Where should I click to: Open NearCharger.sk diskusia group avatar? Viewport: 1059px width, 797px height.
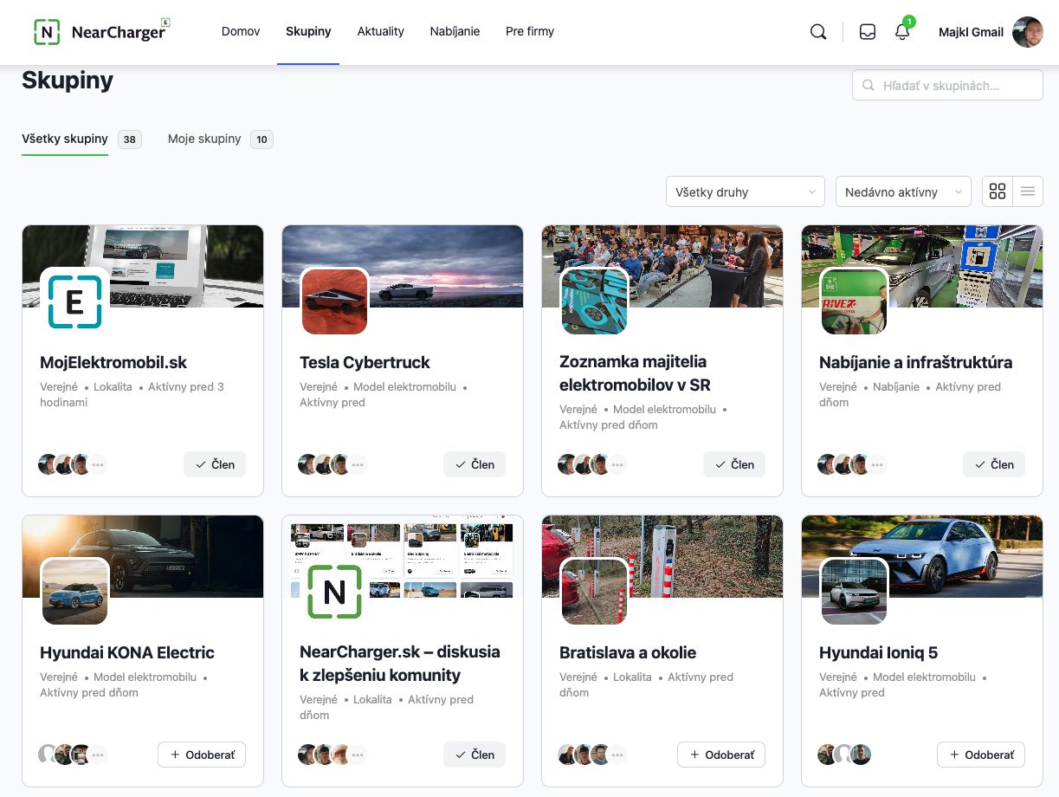coord(334,591)
